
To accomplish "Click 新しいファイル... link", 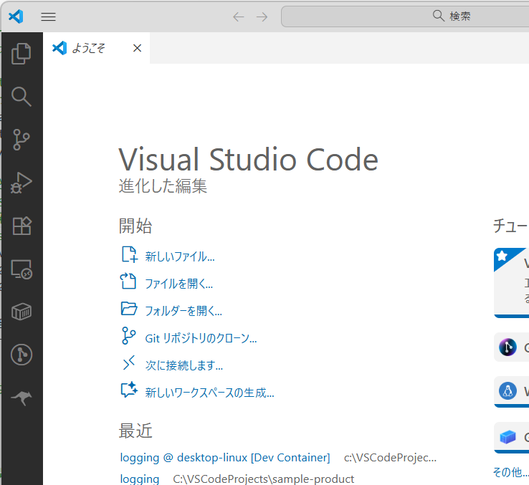I will (x=180, y=256).
